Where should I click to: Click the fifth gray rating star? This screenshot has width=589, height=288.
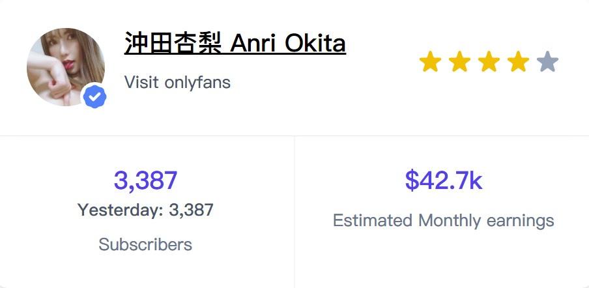547,62
